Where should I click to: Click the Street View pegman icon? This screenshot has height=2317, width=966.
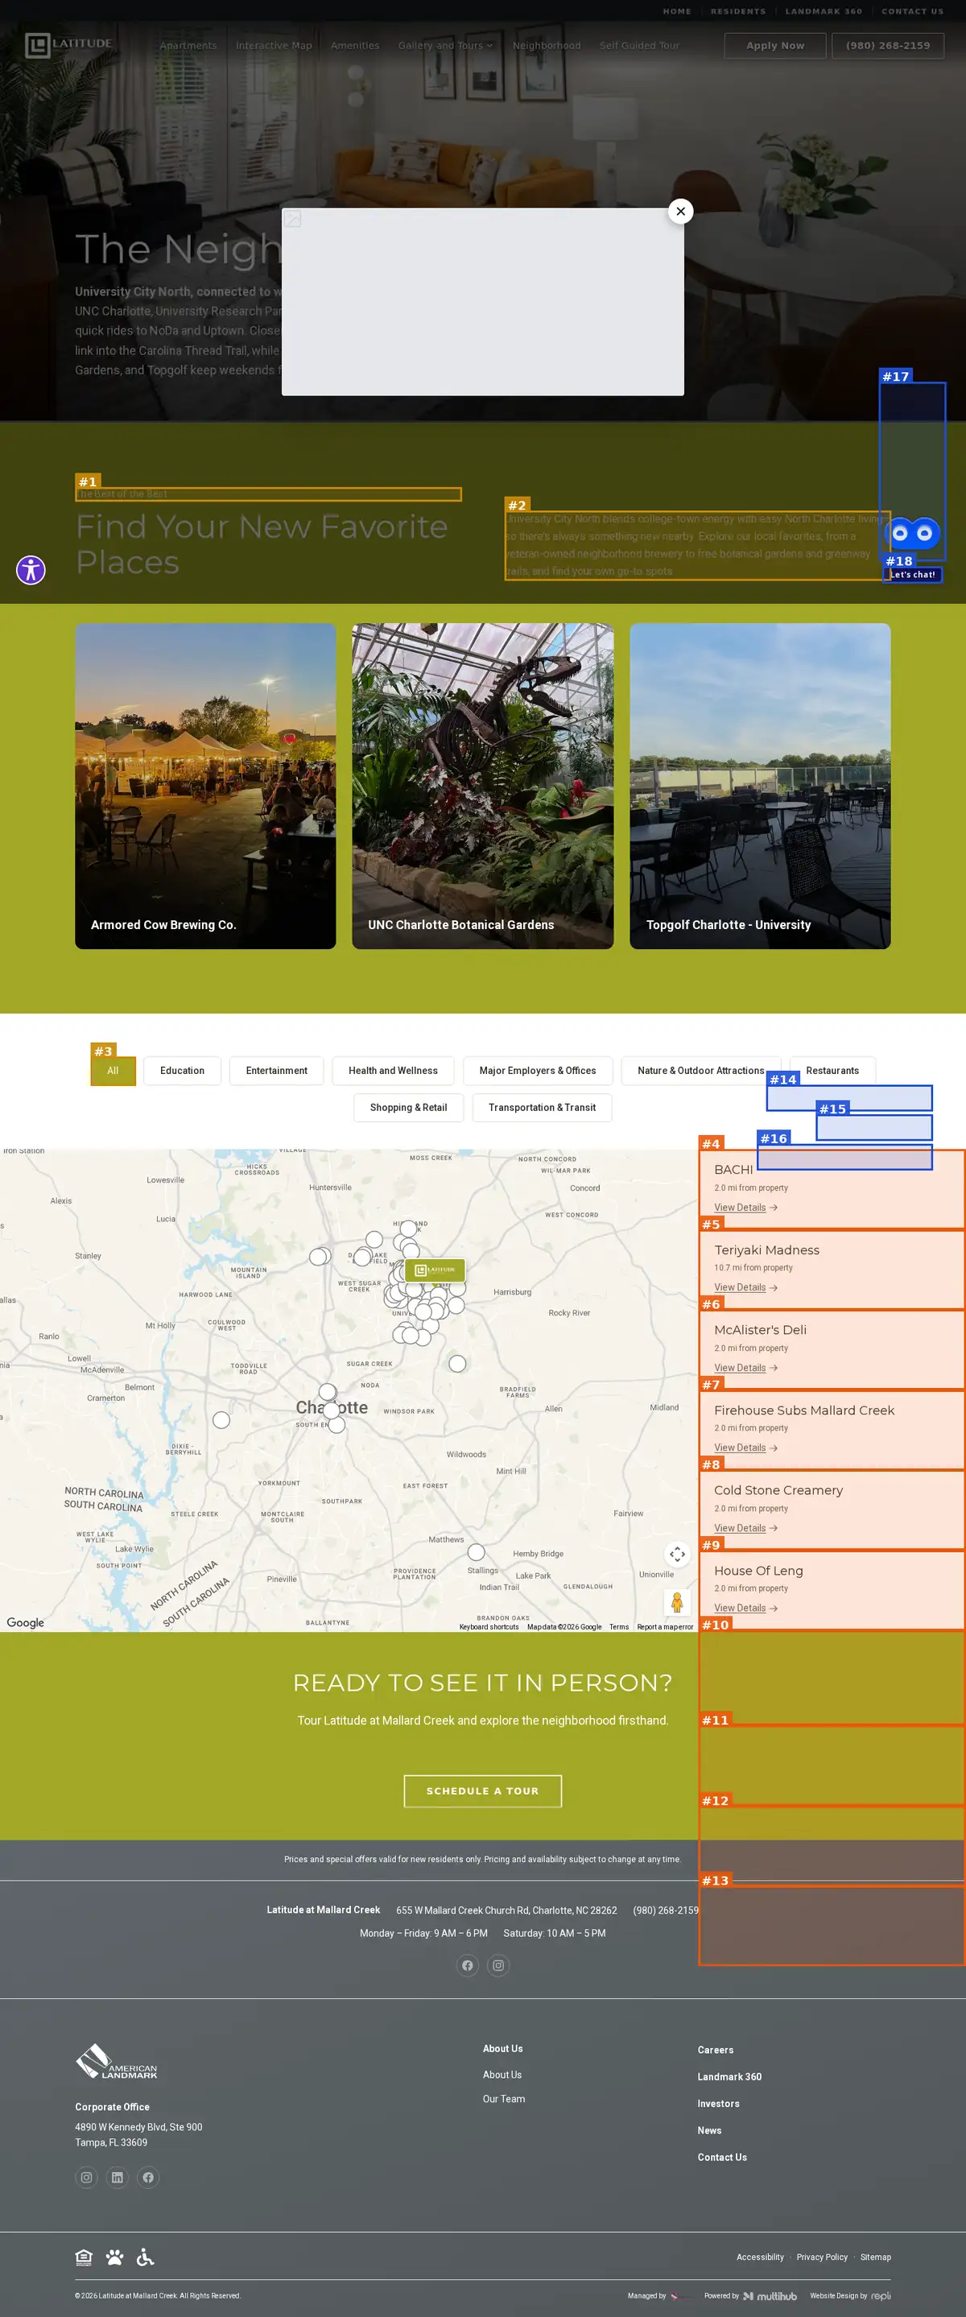(676, 1602)
